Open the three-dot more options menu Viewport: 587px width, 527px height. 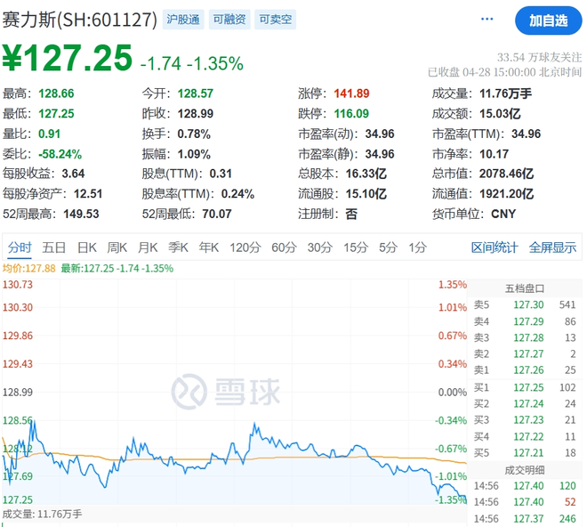coord(486,19)
